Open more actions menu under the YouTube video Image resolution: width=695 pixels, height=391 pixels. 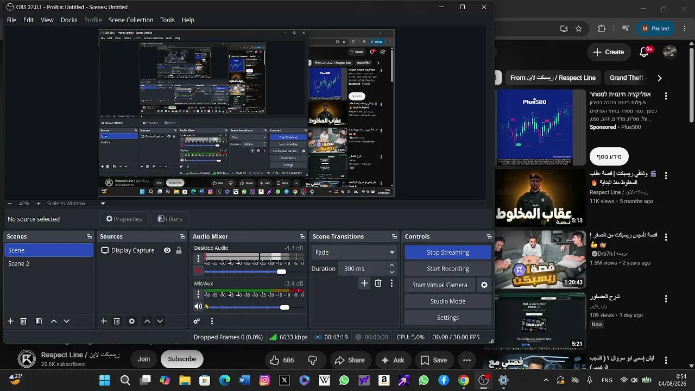467,360
